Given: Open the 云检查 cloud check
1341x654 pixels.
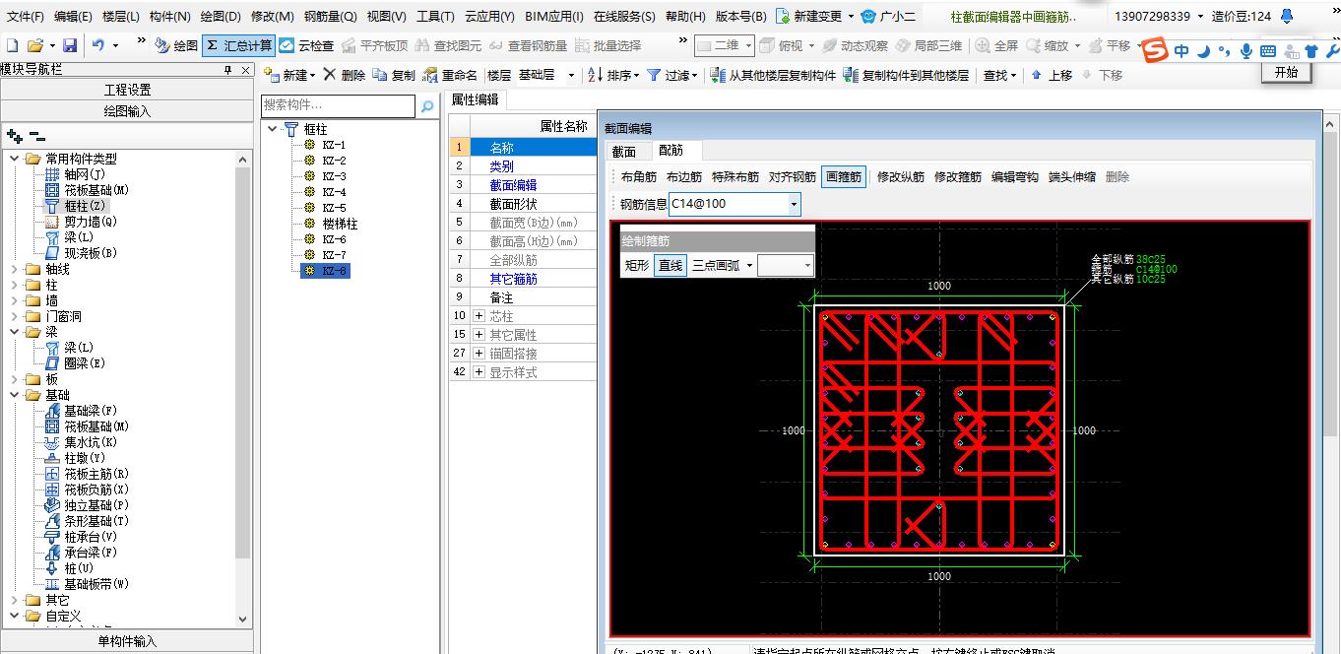Looking at the screenshot, I should 306,46.
